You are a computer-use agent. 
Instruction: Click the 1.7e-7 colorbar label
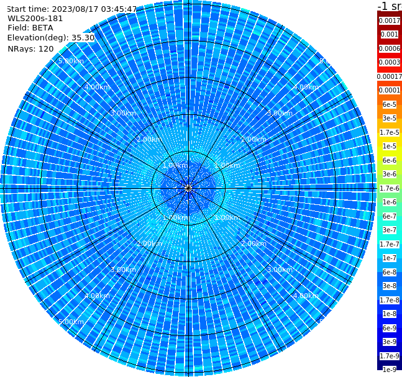click(x=390, y=244)
